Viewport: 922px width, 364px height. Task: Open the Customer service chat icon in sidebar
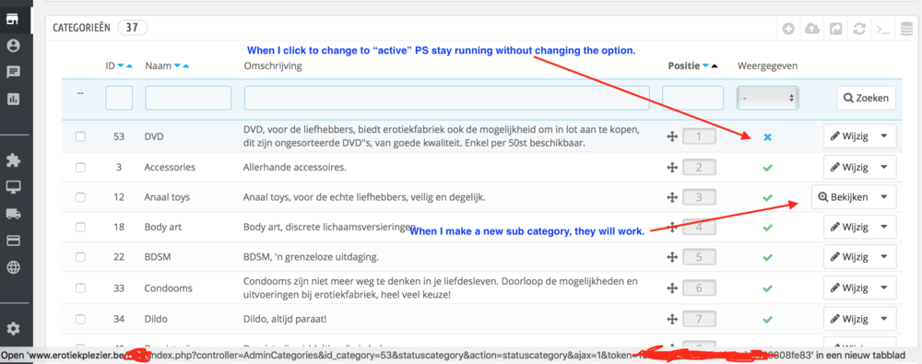pyautogui.click(x=13, y=72)
